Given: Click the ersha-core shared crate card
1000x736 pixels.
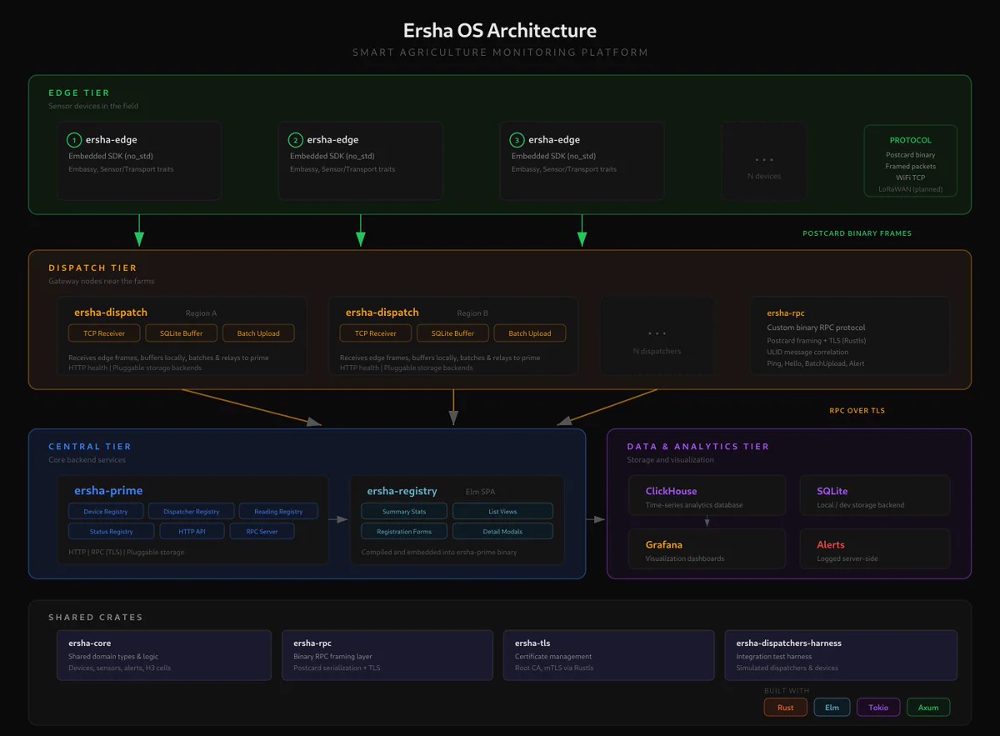Looking at the screenshot, I should (x=164, y=655).
